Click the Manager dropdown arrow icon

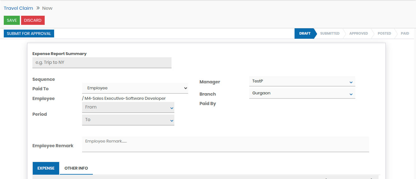pyautogui.click(x=351, y=82)
